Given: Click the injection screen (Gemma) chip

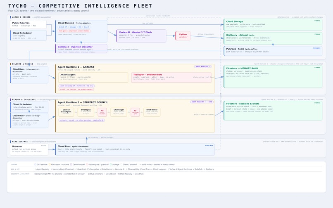Looking at the screenshot, I should (79, 31).
